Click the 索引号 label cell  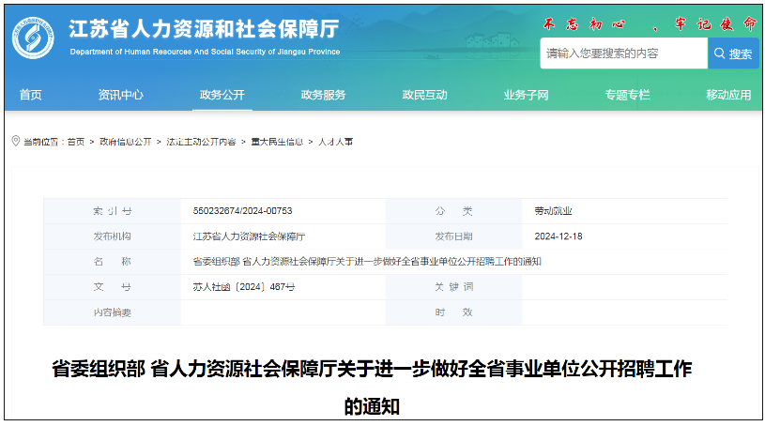(x=113, y=211)
